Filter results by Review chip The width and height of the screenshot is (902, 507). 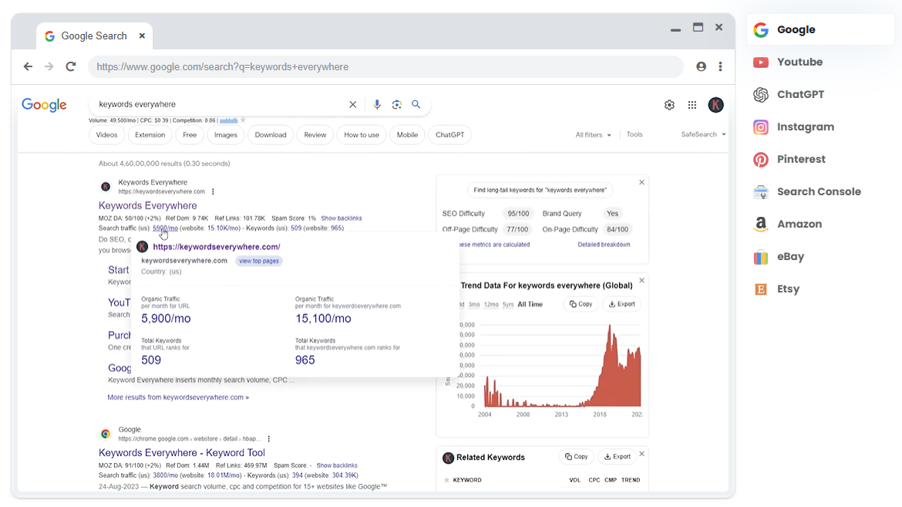click(315, 135)
